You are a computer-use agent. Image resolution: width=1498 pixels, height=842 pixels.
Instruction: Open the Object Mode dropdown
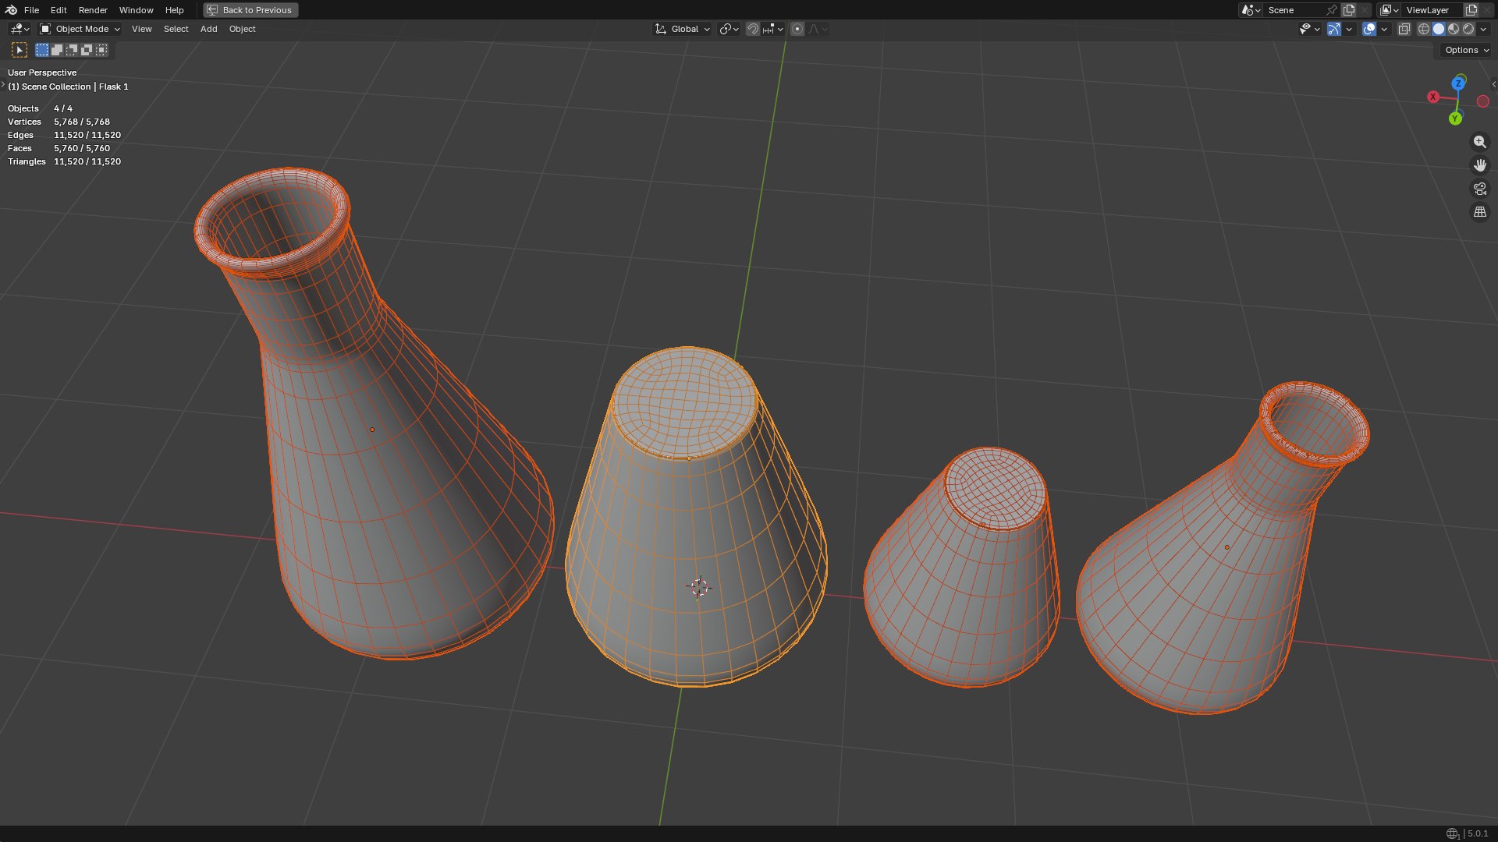[80, 29]
